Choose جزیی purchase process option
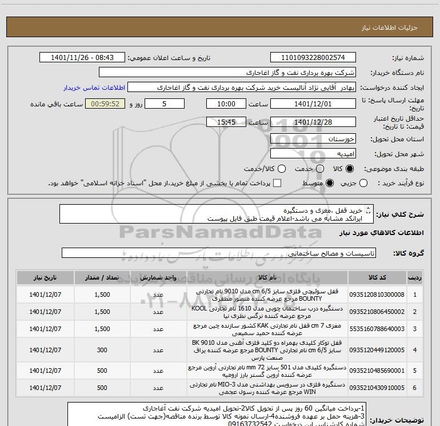 pyautogui.click(x=363, y=183)
